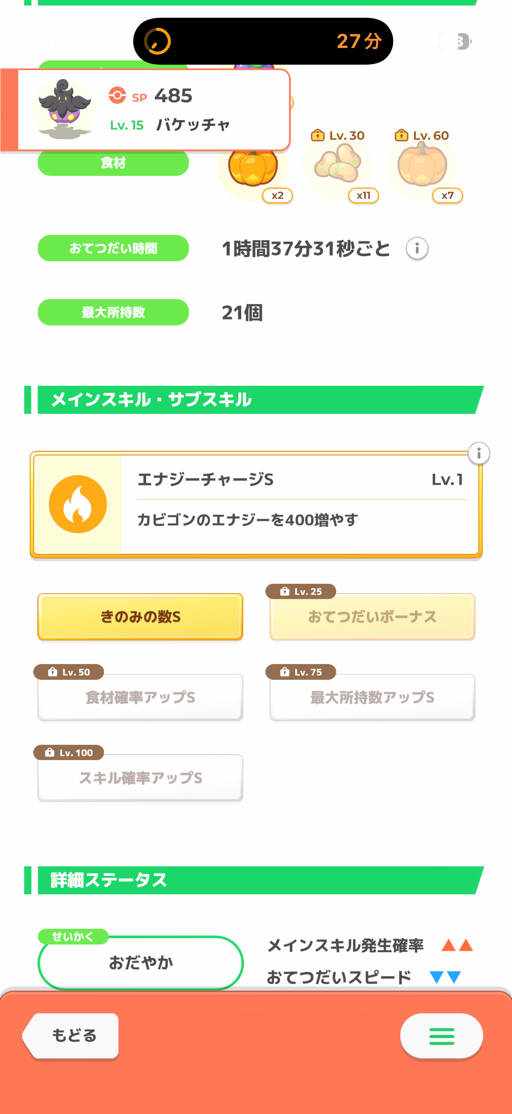Tap locked スキル確率アップS sub skill
This screenshot has width=512, height=1114.
(141, 778)
